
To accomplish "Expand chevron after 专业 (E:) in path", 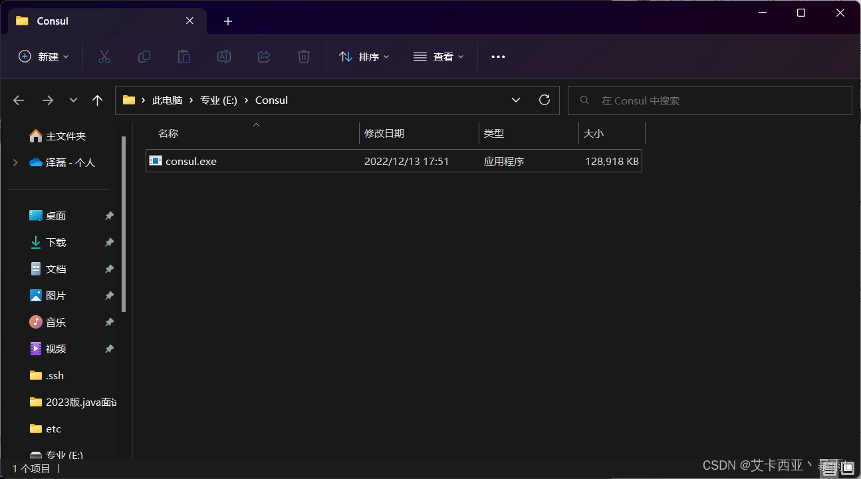I will coord(246,100).
